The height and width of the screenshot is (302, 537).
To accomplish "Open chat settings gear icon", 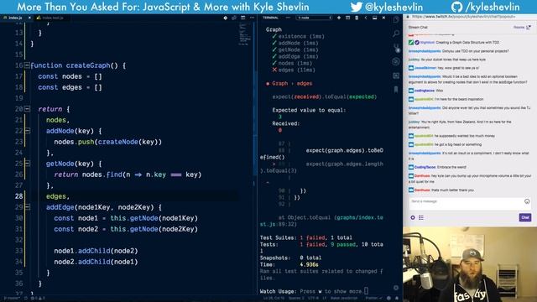I will click(413, 217).
